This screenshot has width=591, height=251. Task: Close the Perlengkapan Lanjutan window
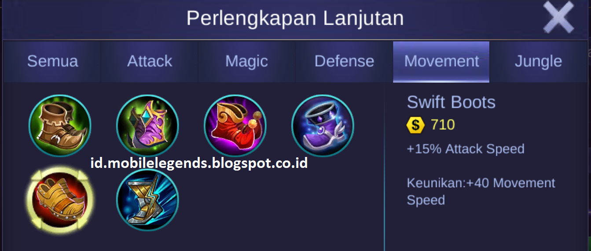559,18
